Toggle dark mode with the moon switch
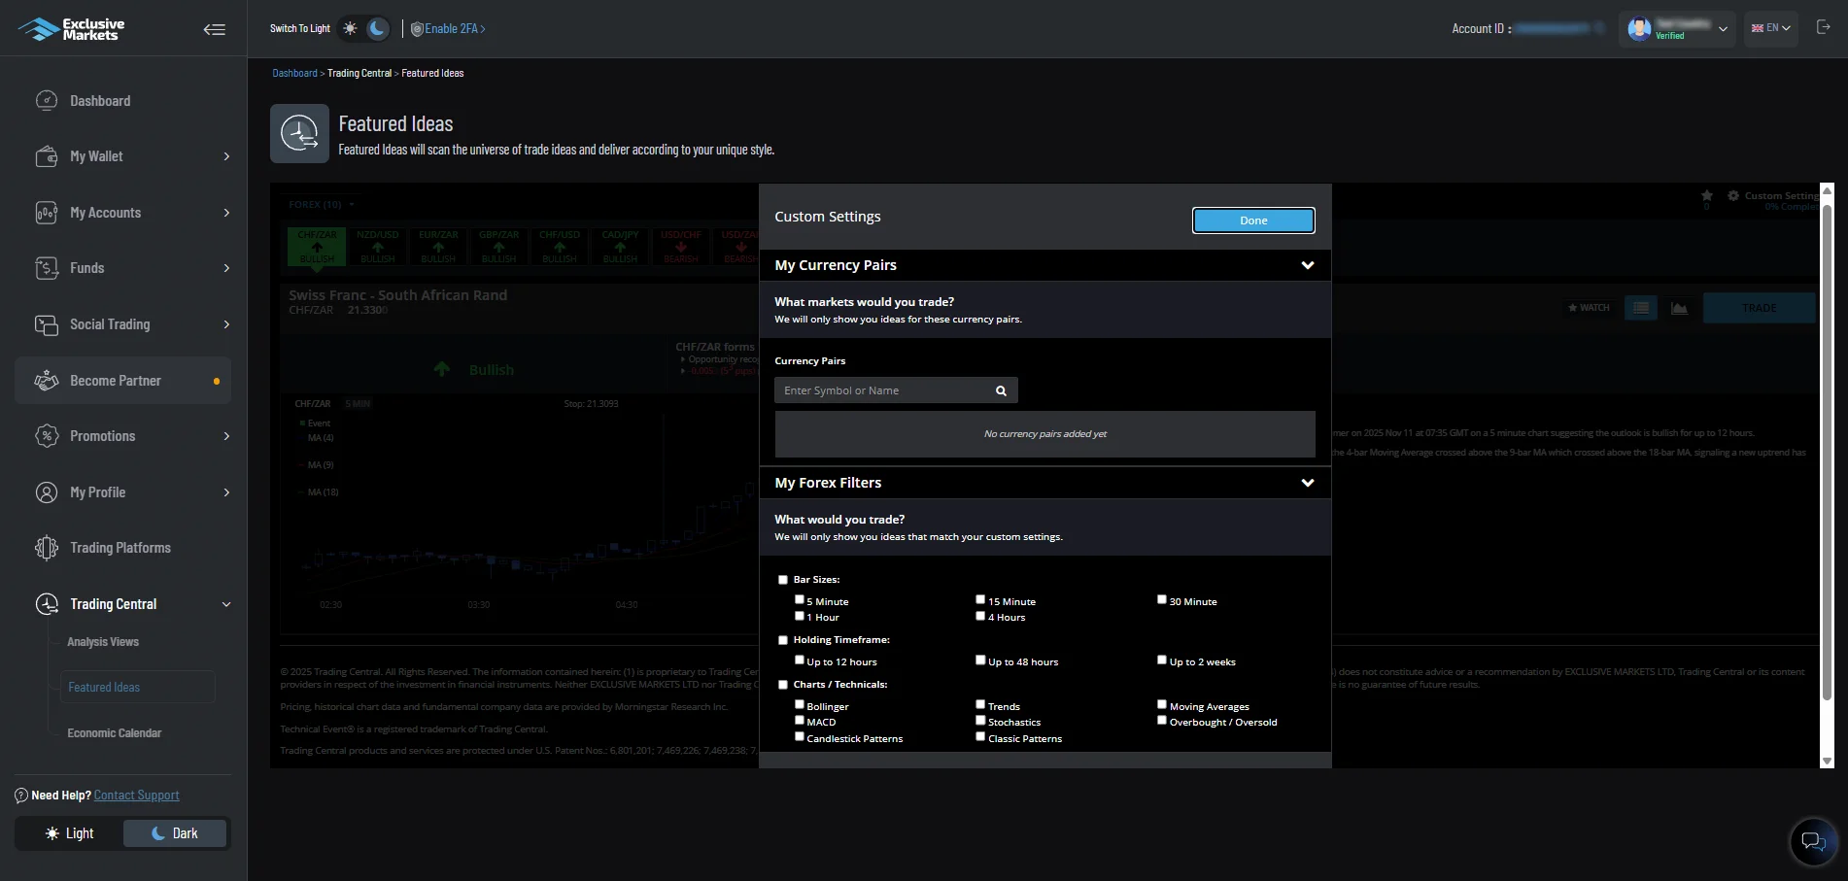Viewport: 1848px width, 881px height. click(x=377, y=28)
